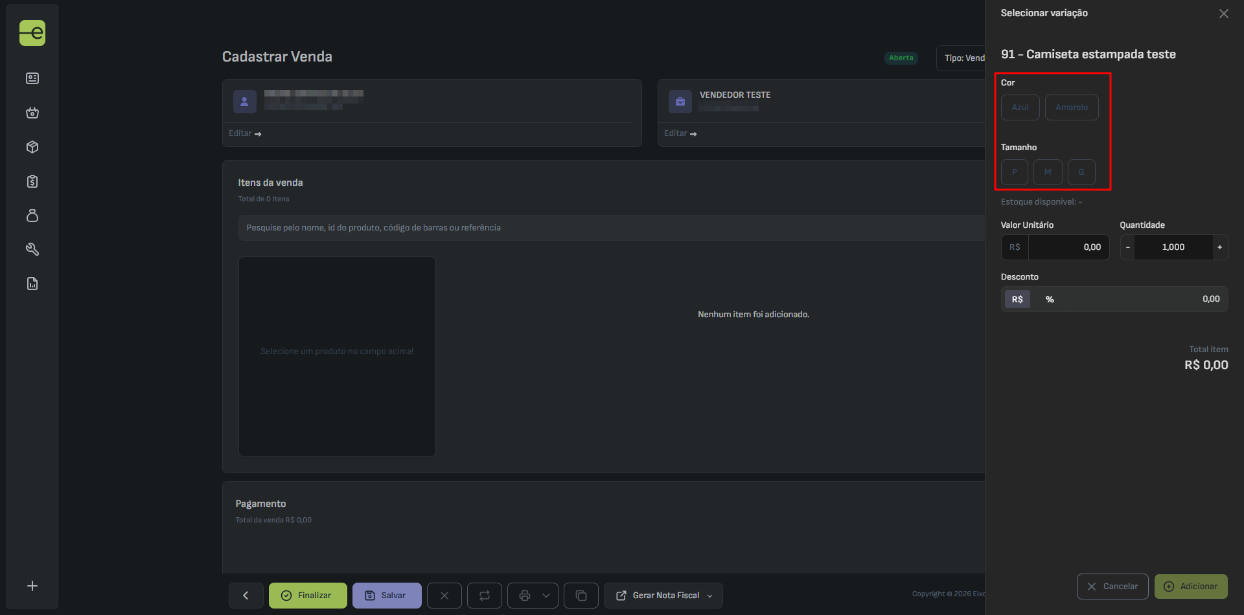Viewport: 1244px width, 615px height.
Task: Click the duplicate sale copy icon
Action: (x=581, y=596)
